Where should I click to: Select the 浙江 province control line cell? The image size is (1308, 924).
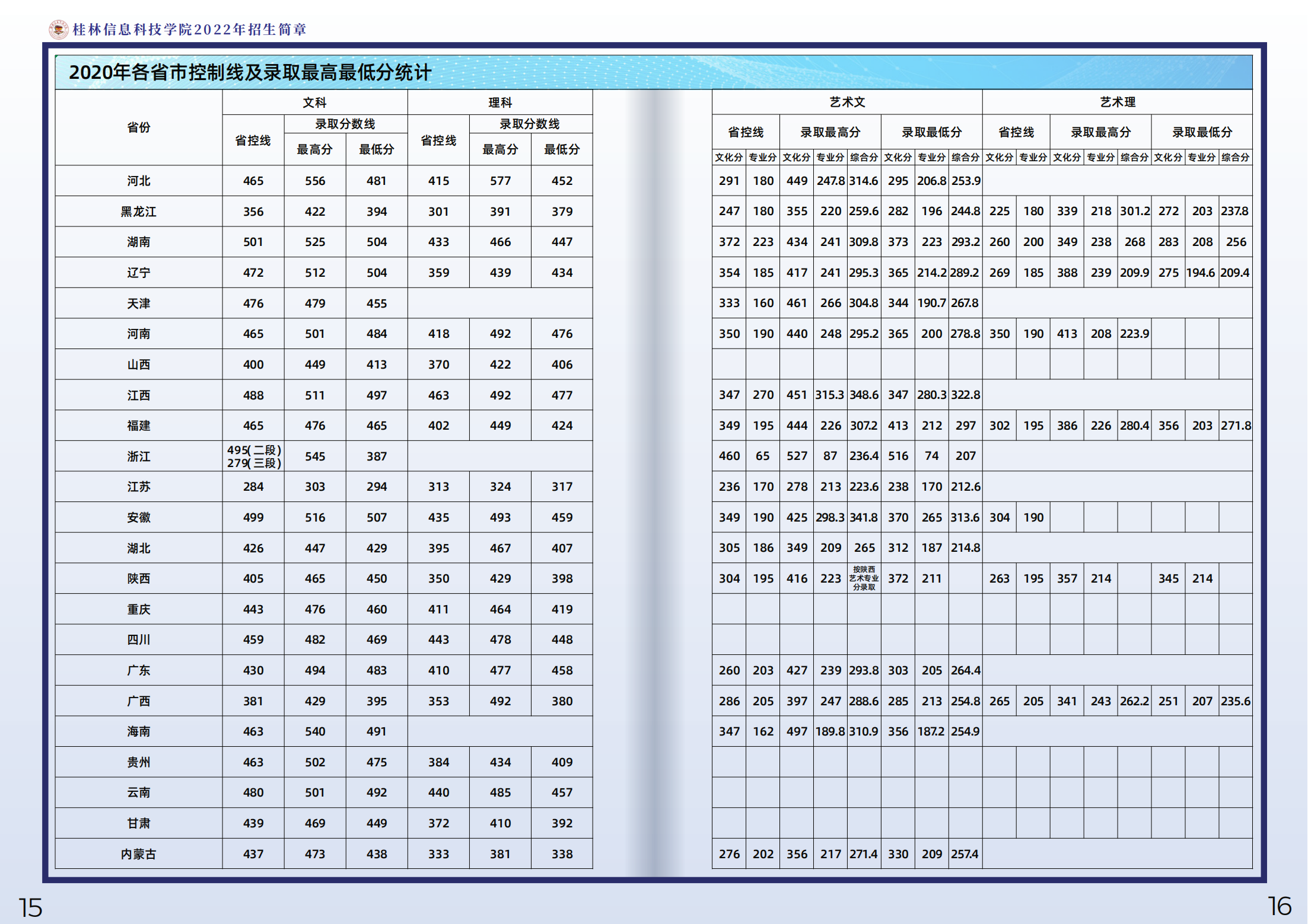253,456
